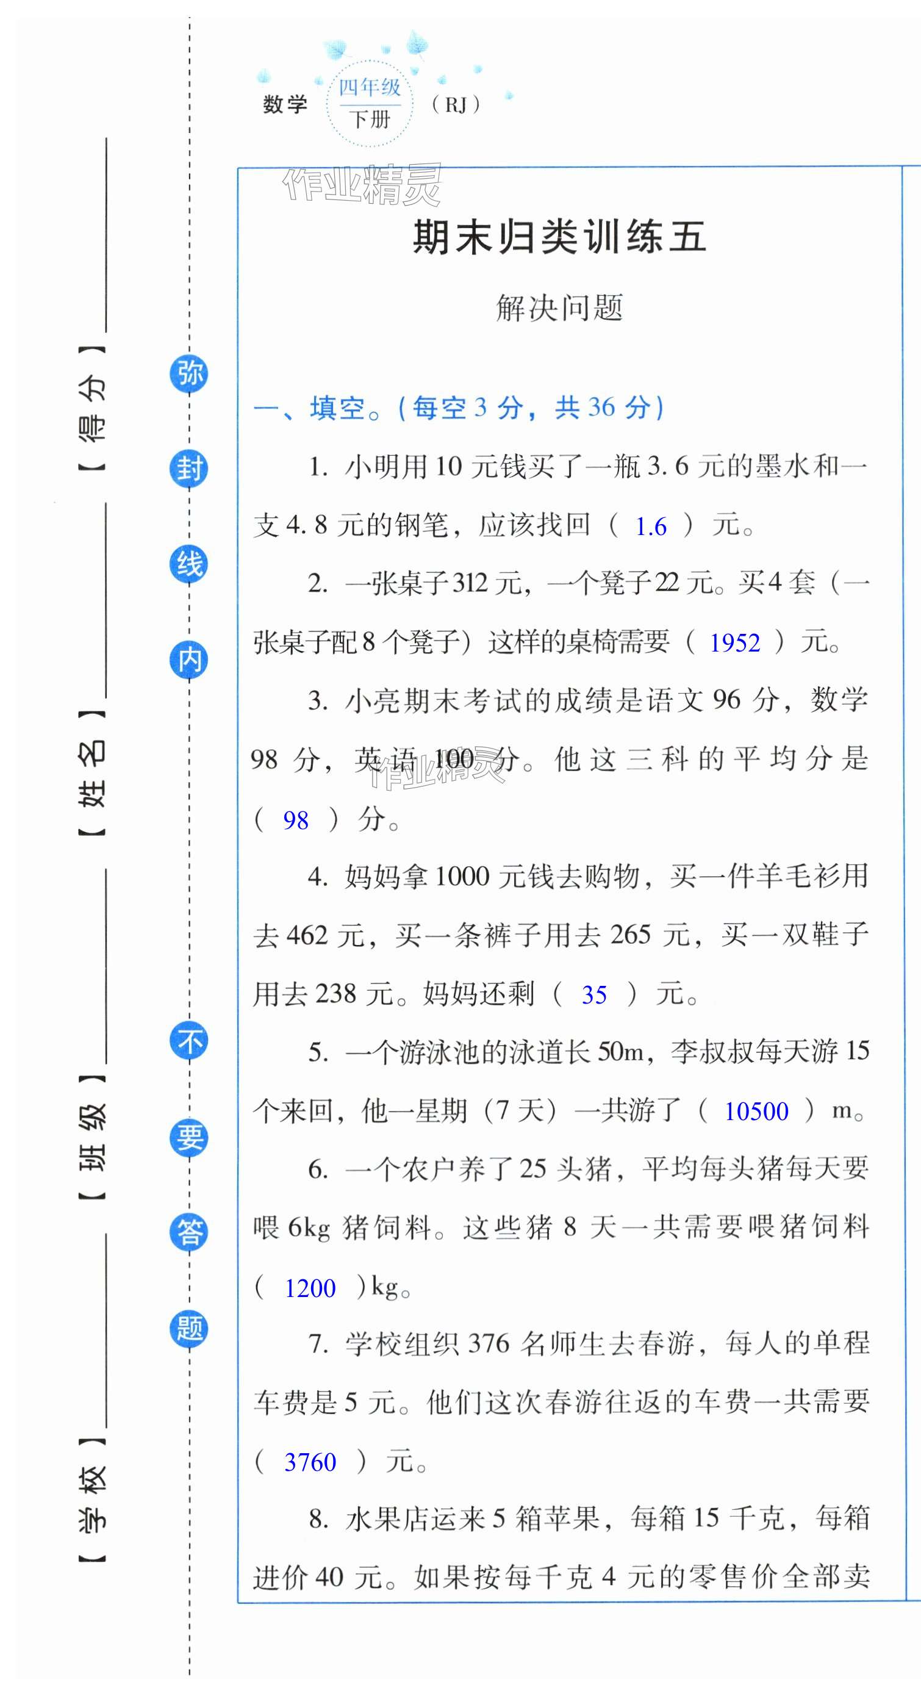Viewport: 921px width, 1696px height.
Task: Select the answer 10500 in question 5
Action: 756,1112
